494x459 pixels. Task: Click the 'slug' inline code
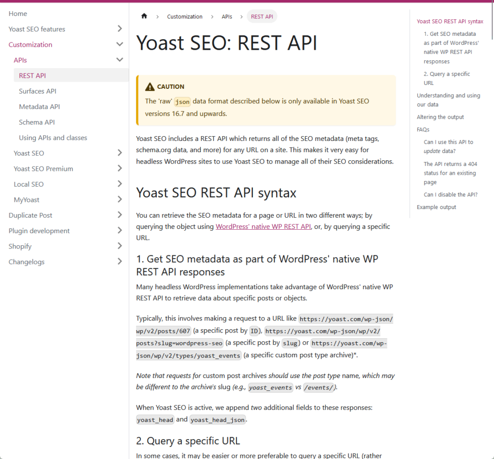click(289, 343)
